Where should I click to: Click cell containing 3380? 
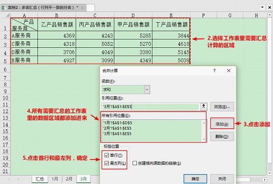(x=133, y=52)
